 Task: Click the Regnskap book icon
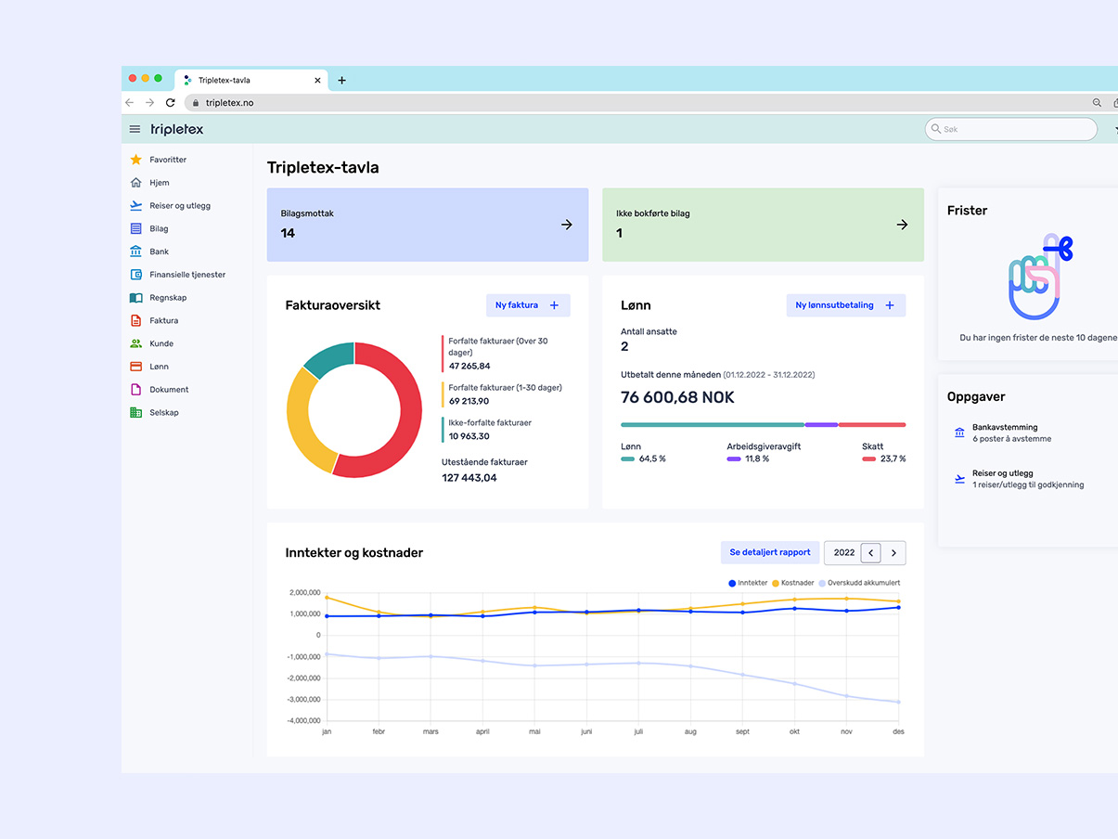(x=136, y=298)
